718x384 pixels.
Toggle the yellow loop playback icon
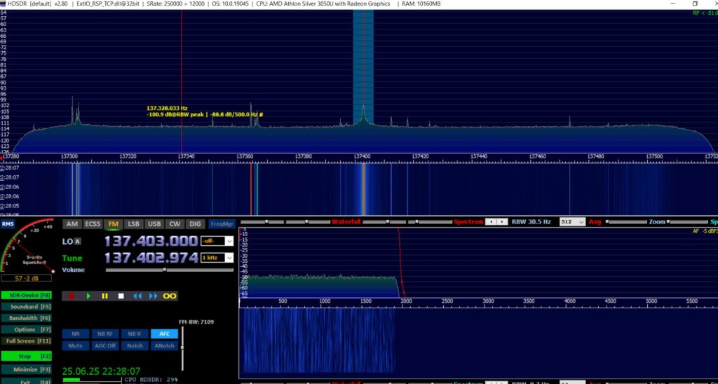pos(170,296)
